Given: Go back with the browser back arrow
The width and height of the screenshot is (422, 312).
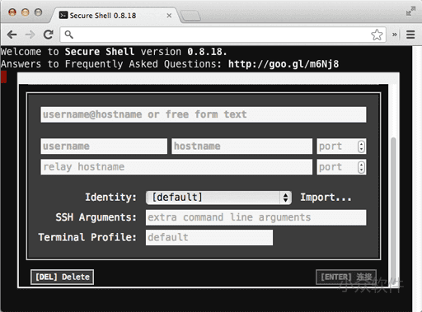Looking at the screenshot, I should 12,35.
